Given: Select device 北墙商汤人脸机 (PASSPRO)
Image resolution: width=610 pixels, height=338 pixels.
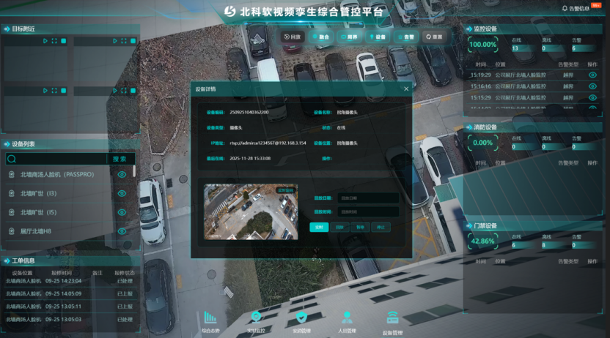Looking at the screenshot, I should point(57,175).
